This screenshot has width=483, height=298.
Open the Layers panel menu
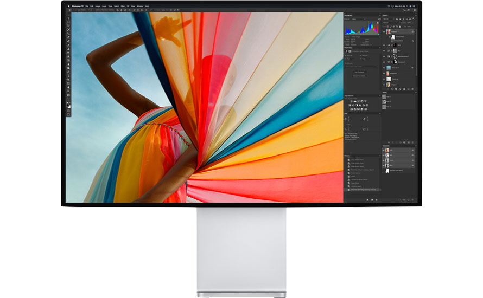click(x=416, y=15)
